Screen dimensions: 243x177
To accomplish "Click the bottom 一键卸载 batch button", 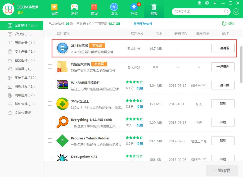I will (x=222, y=170).
